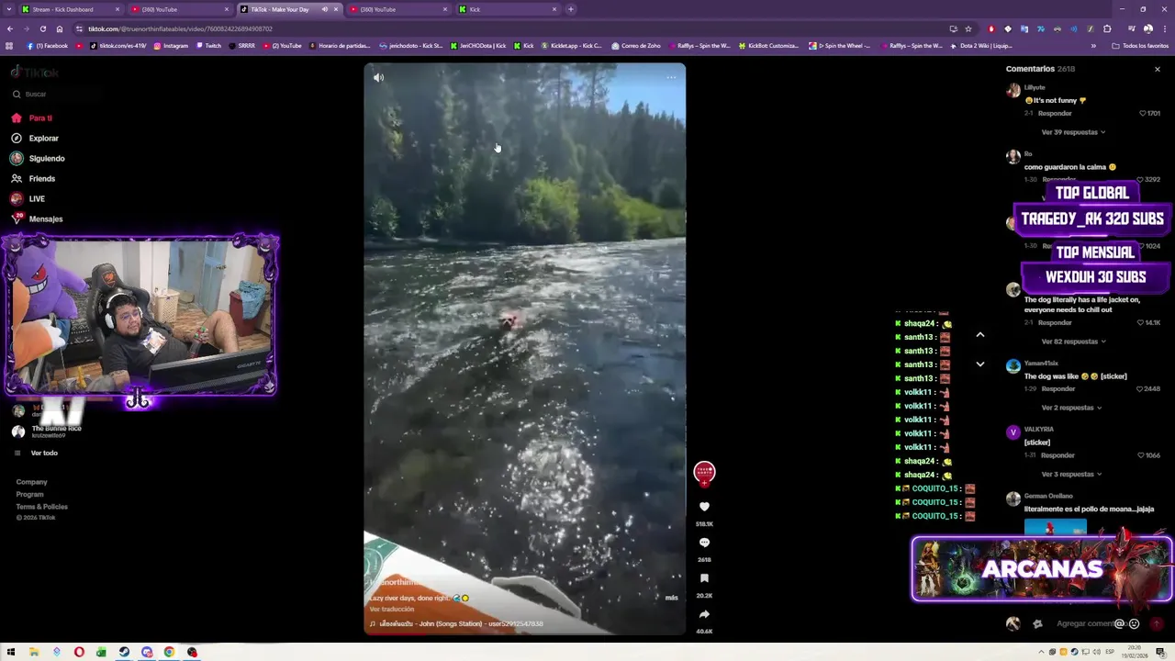Share the video using the arrow icon
The width and height of the screenshot is (1175, 661).
coord(704,614)
